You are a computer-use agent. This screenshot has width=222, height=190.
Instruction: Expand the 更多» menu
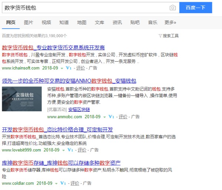[170, 22]
